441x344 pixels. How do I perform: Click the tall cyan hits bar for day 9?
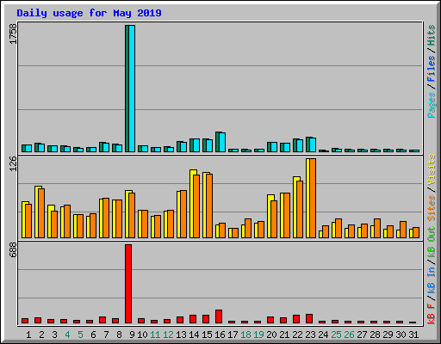(x=132, y=89)
